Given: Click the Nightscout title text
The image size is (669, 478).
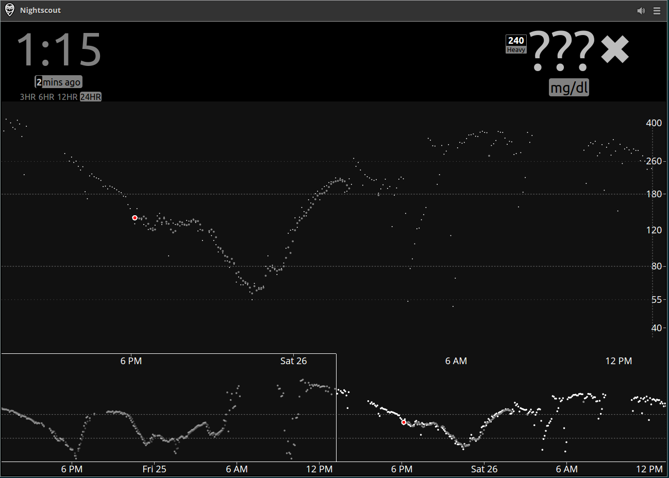Looking at the screenshot, I should (x=40, y=10).
